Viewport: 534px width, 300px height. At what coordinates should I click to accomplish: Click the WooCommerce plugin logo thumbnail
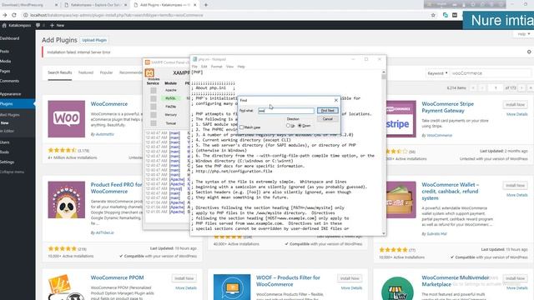tap(67, 118)
